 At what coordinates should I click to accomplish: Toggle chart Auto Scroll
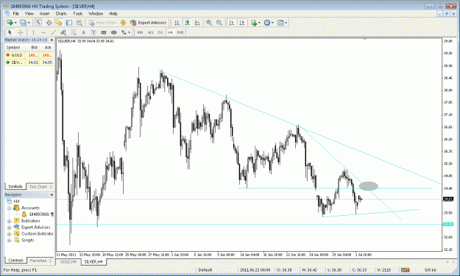click(x=232, y=23)
